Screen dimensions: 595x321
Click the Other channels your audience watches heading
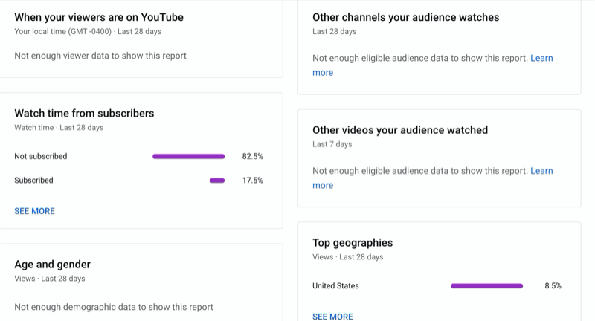[x=405, y=17]
